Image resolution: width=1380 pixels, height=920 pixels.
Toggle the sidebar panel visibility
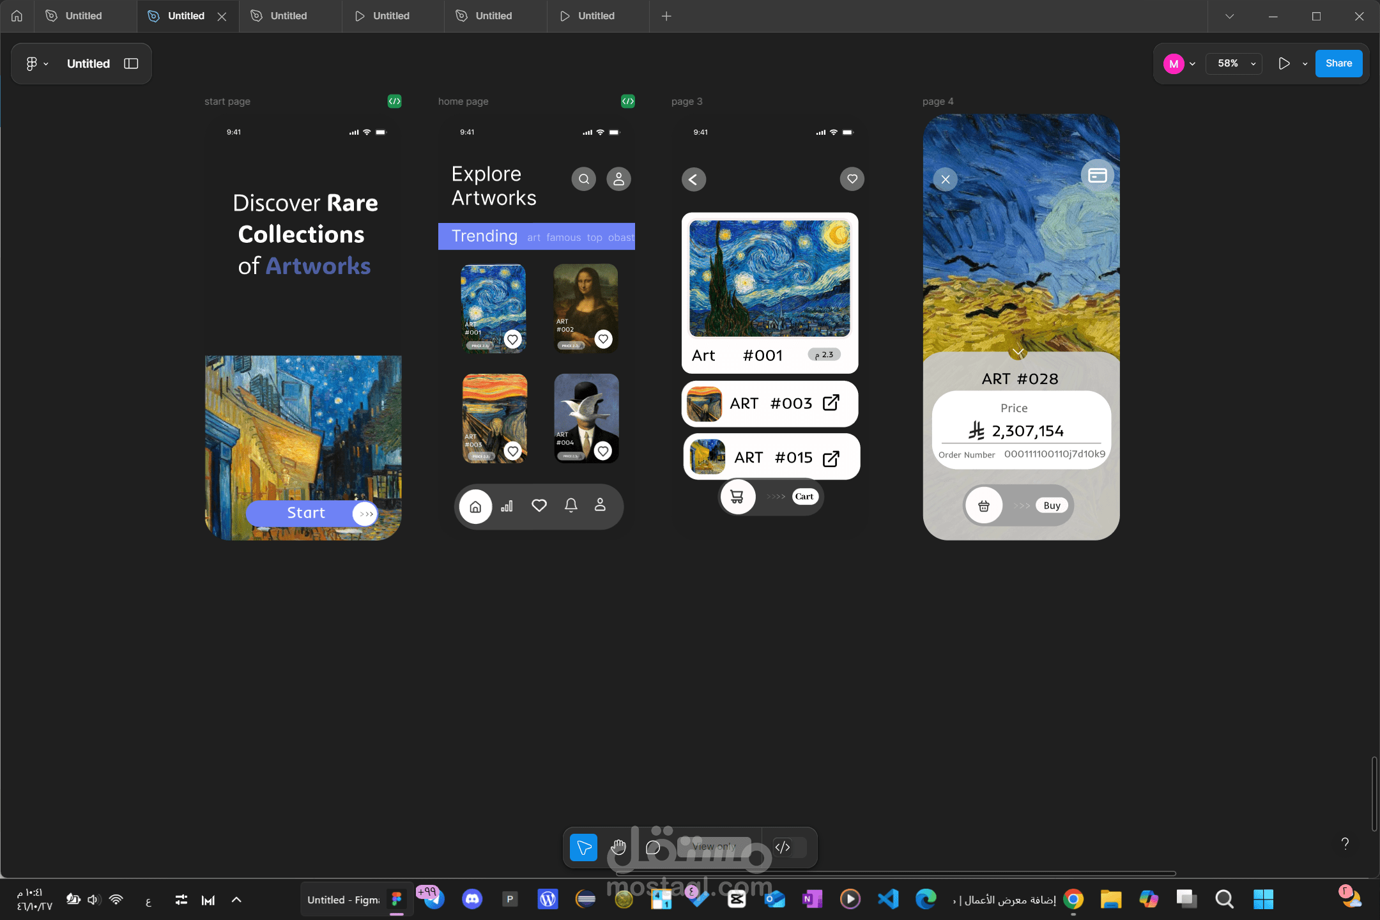point(131,63)
